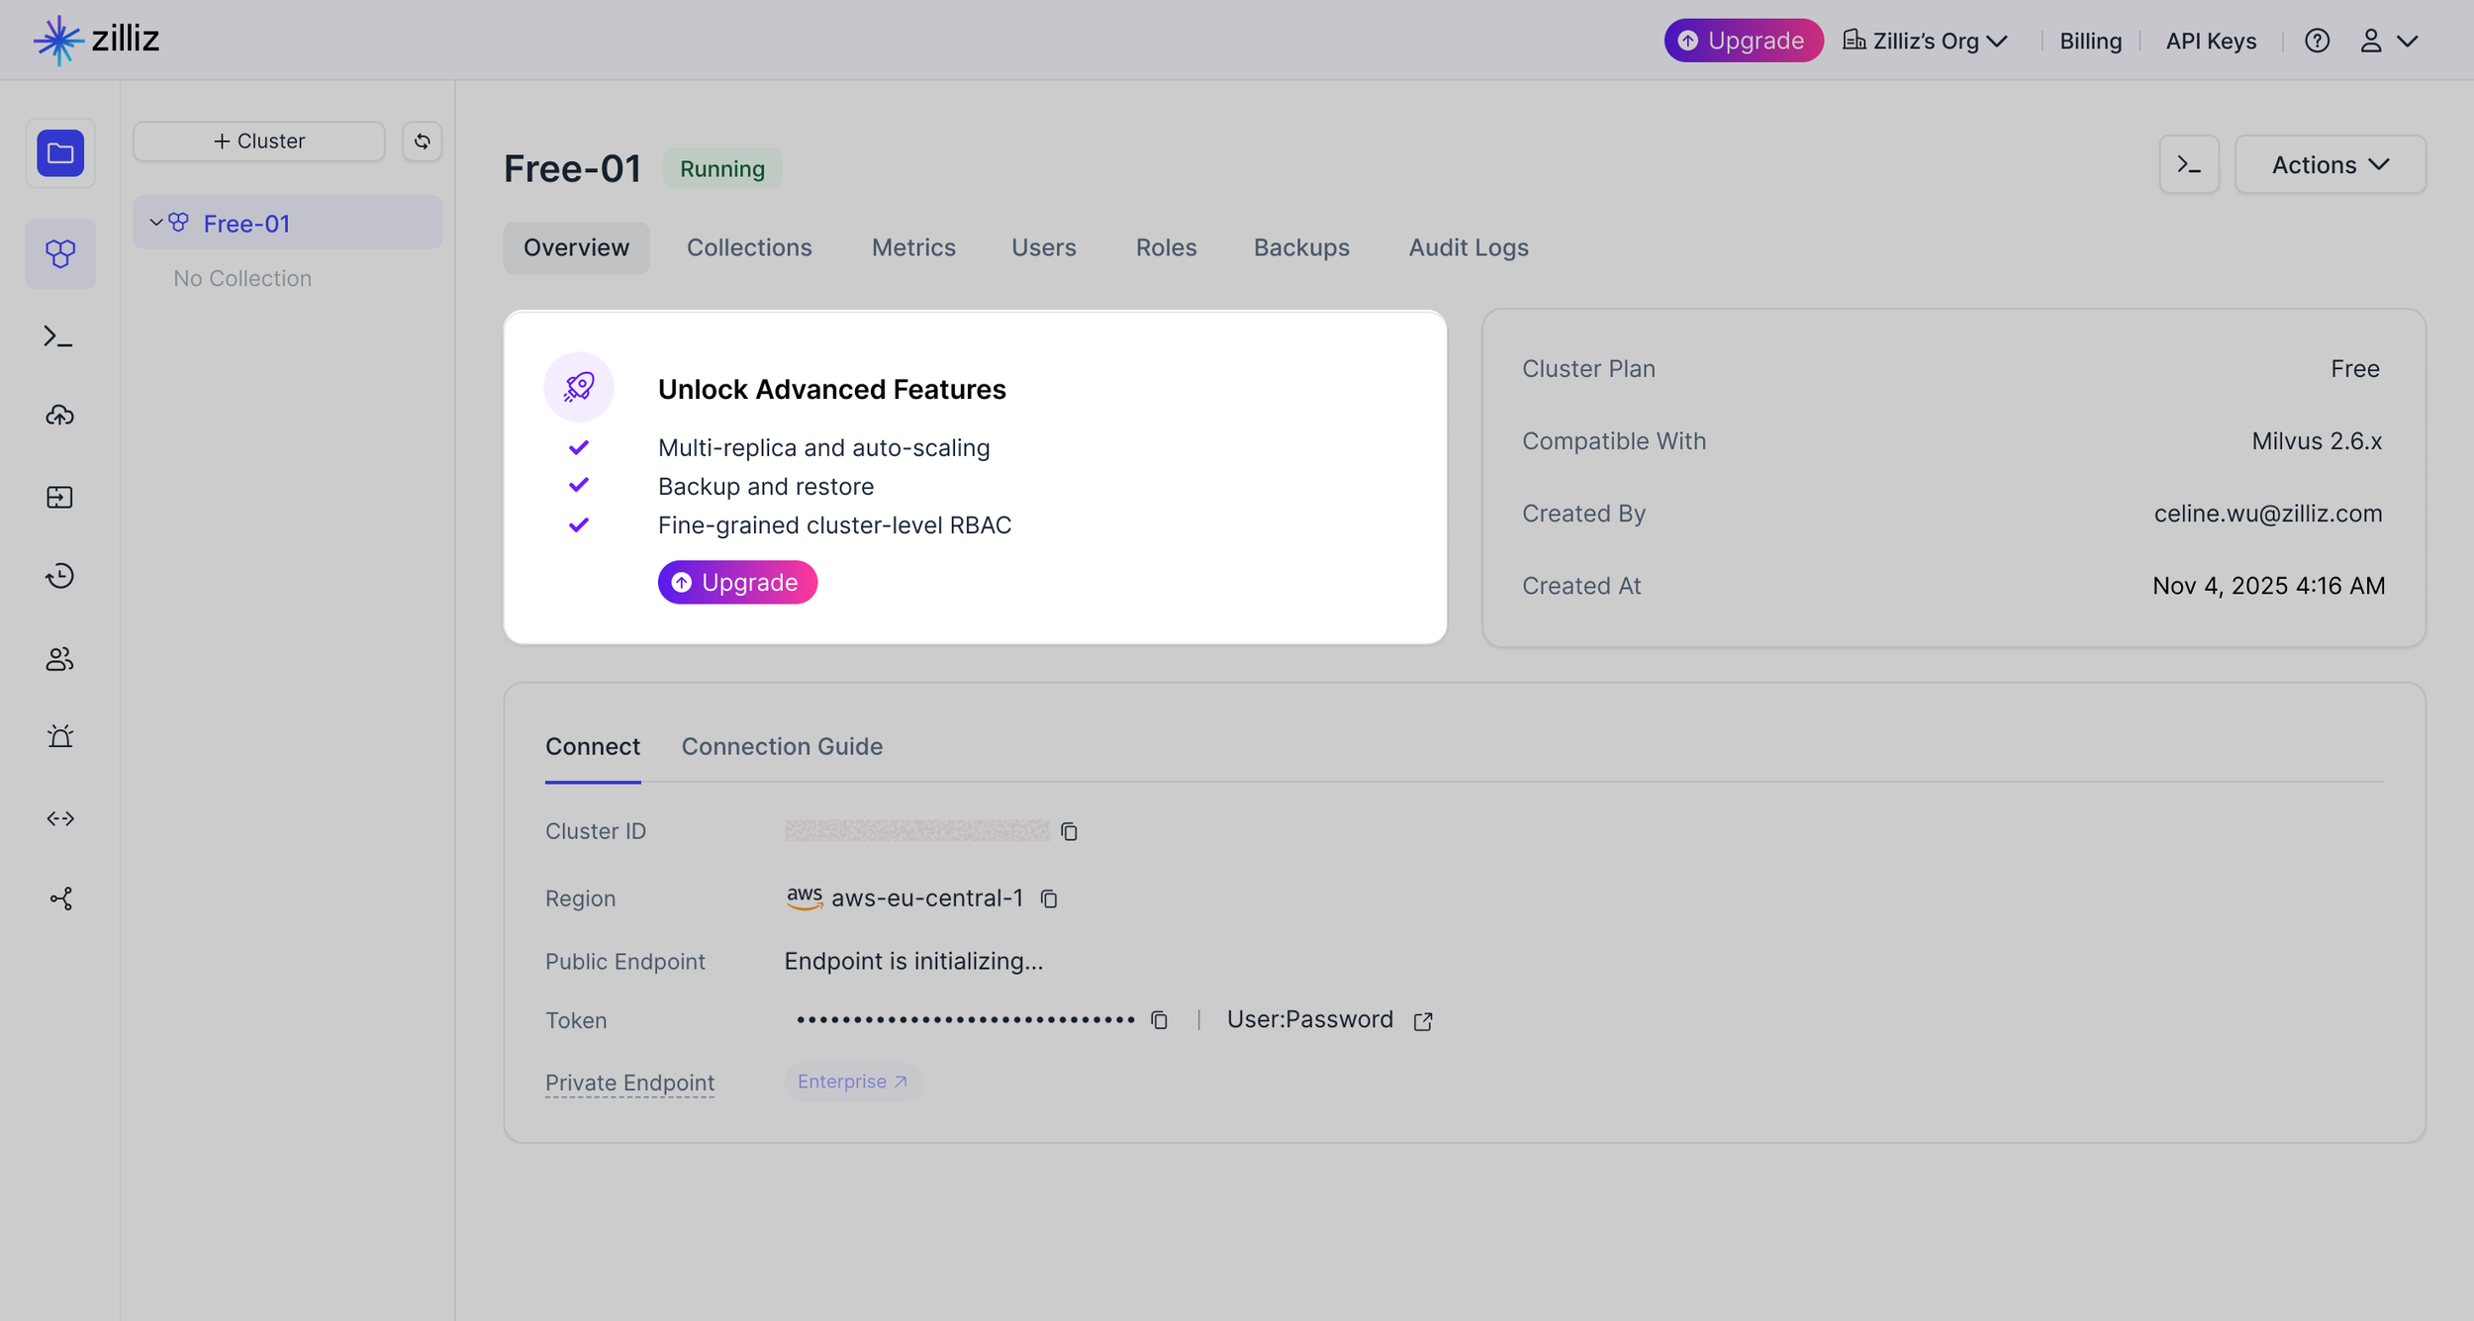Open the clusters icon in left sidebar
The height and width of the screenshot is (1321, 2474).
[x=60, y=254]
